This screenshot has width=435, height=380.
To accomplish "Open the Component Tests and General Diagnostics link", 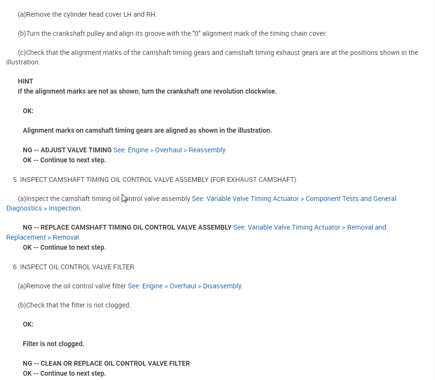I will click(294, 199).
